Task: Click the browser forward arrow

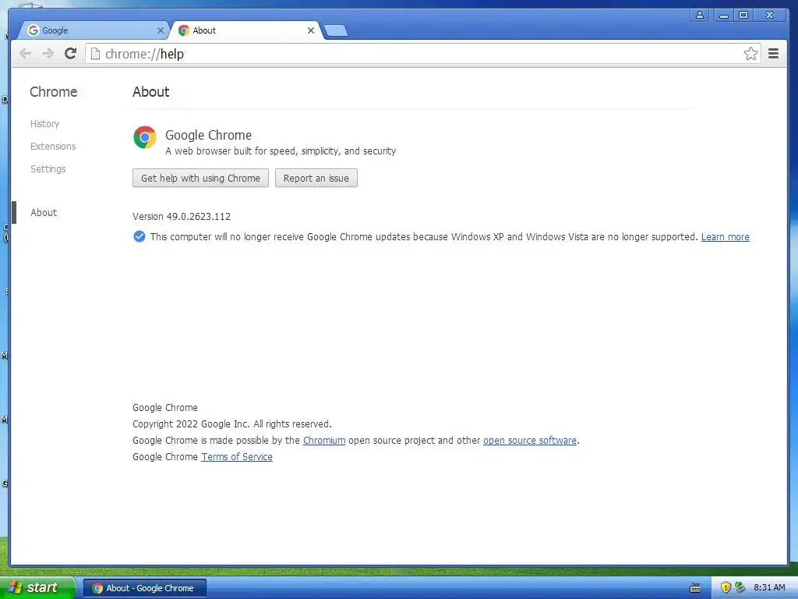Action: 48,54
